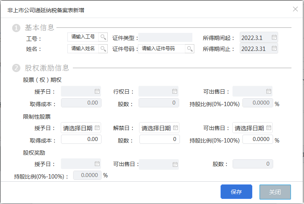Open calendar icon of 限制性股票 可出售日
The width and height of the screenshot is (304, 204).
click(x=269, y=128)
